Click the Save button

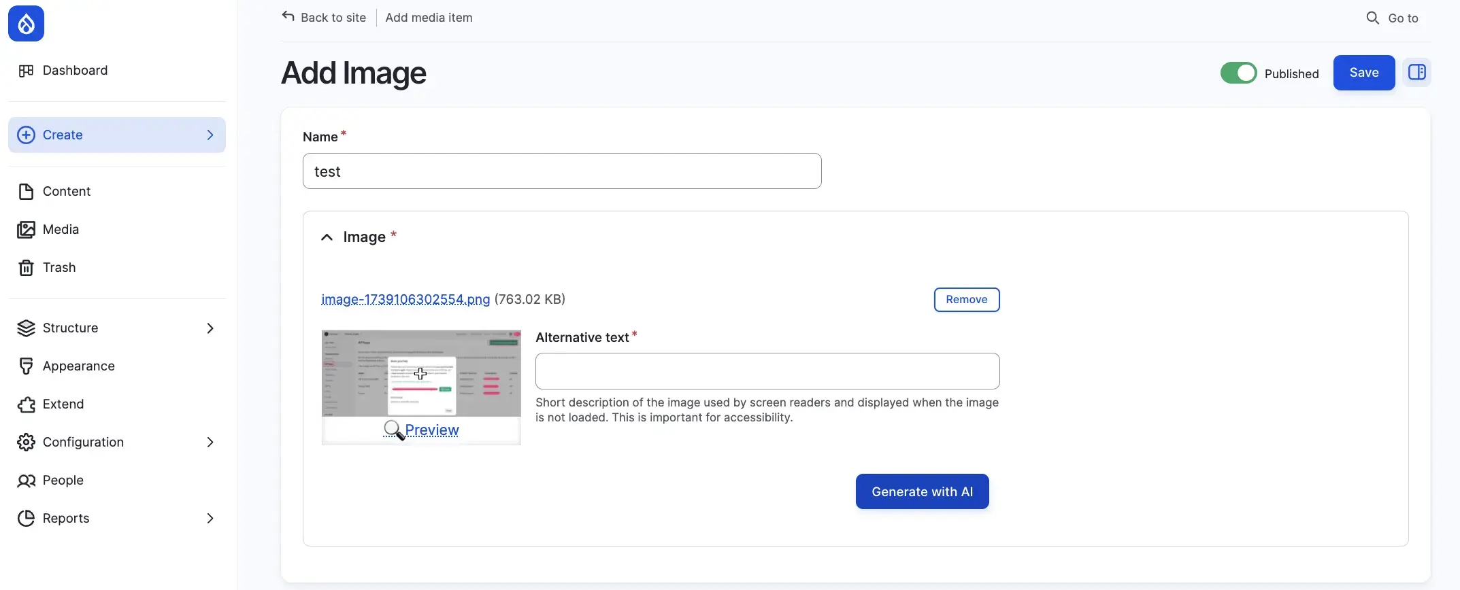click(x=1363, y=73)
